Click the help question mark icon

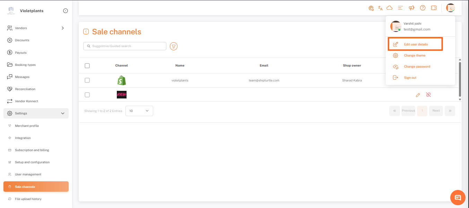click(x=423, y=8)
